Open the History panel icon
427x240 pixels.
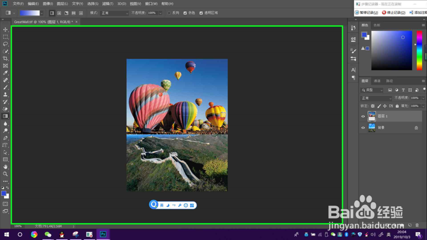[x=353, y=28]
